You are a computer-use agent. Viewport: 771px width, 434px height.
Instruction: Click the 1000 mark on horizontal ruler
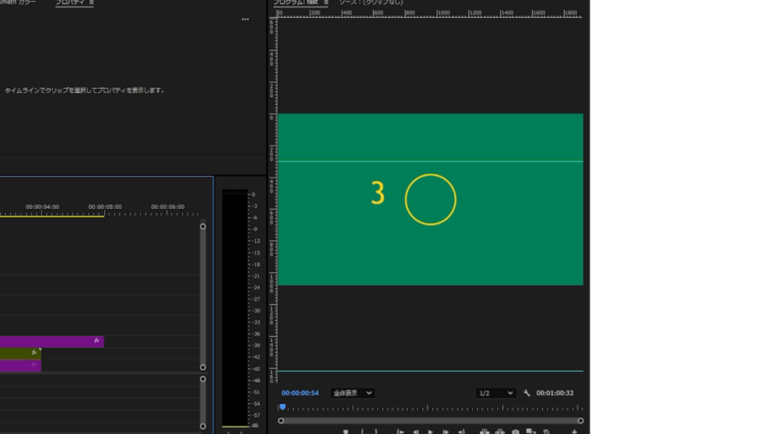pyautogui.click(x=443, y=13)
